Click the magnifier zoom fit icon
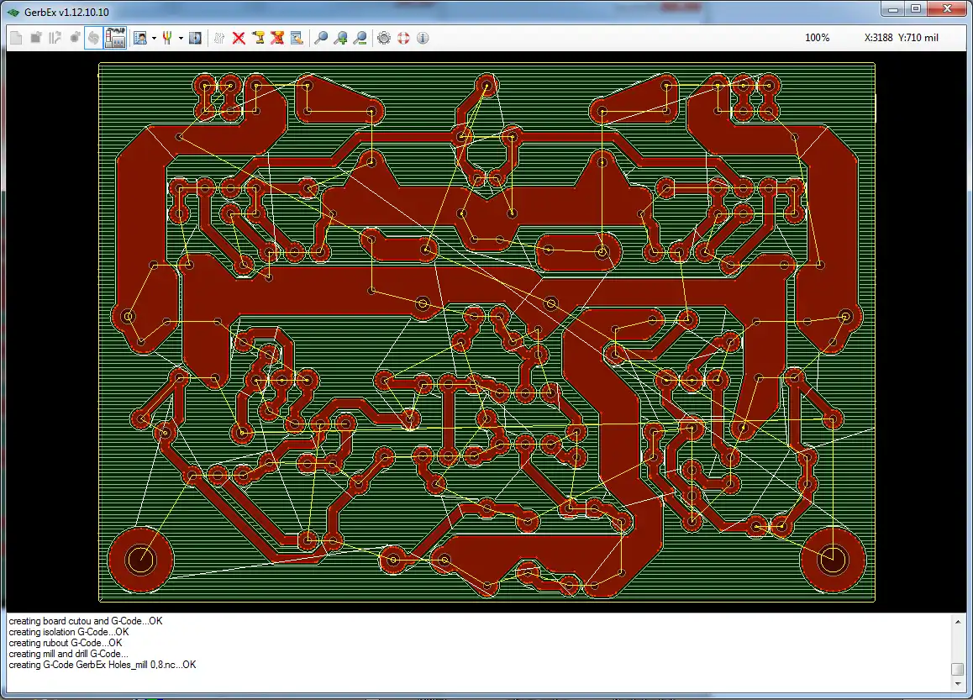This screenshot has width=973, height=700. tap(321, 38)
